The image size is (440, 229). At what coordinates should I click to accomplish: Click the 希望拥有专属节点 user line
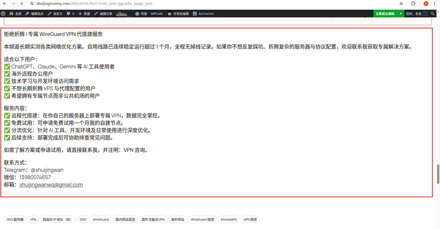(52, 96)
